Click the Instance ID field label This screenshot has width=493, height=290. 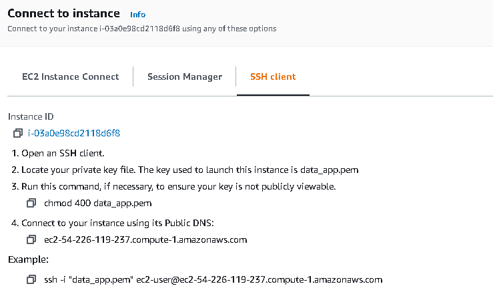point(31,116)
